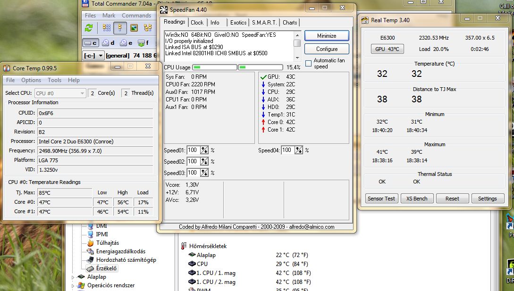Open the Help menu in Core Temp
The image size is (514, 291).
(x=74, y=80)
